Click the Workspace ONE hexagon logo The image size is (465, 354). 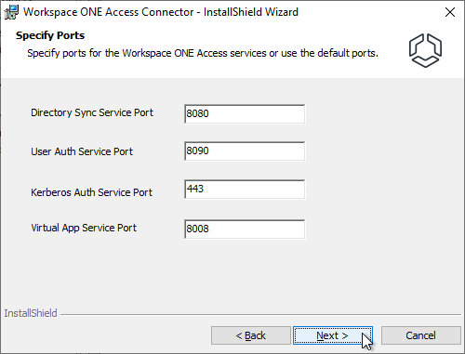(425, 50)
